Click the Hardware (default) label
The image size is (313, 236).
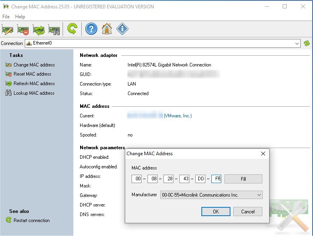point(98,125)
